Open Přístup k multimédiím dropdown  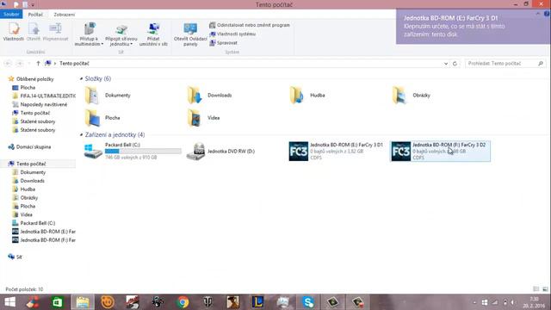coord(89,34)
